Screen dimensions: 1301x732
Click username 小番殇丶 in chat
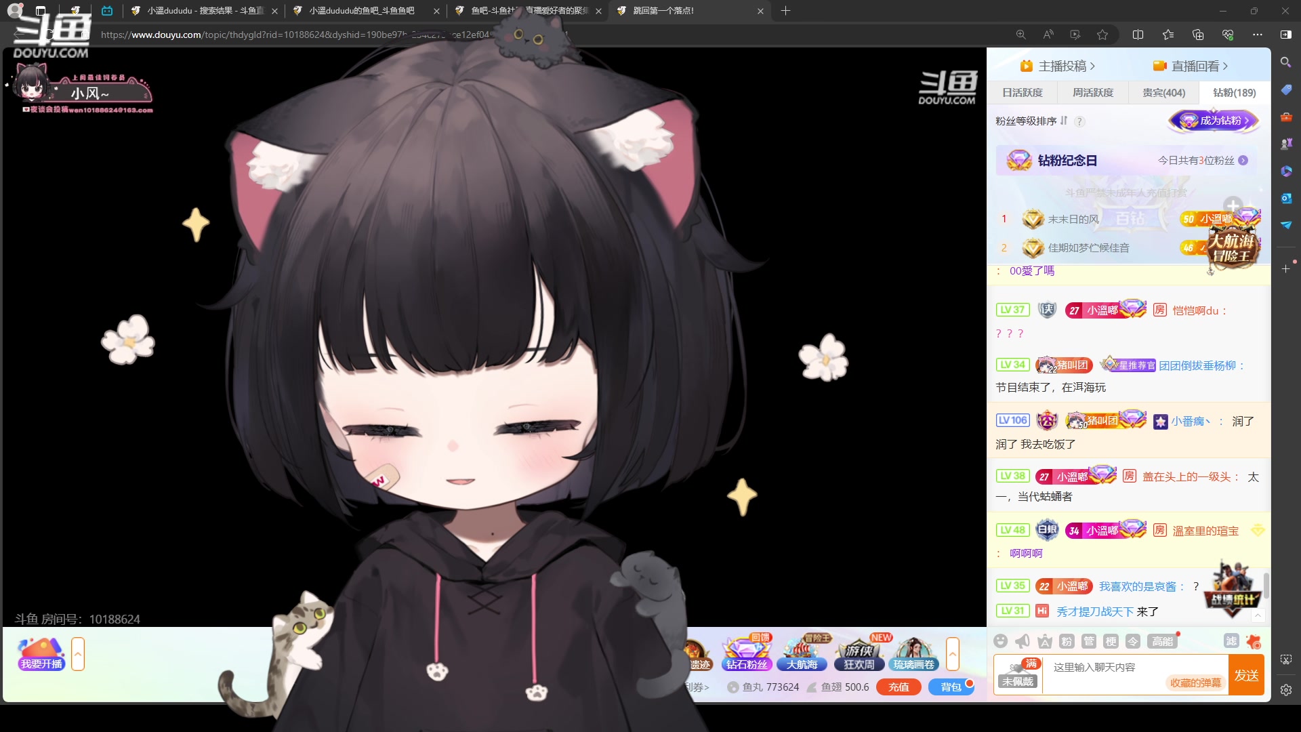click(1191, 421)
